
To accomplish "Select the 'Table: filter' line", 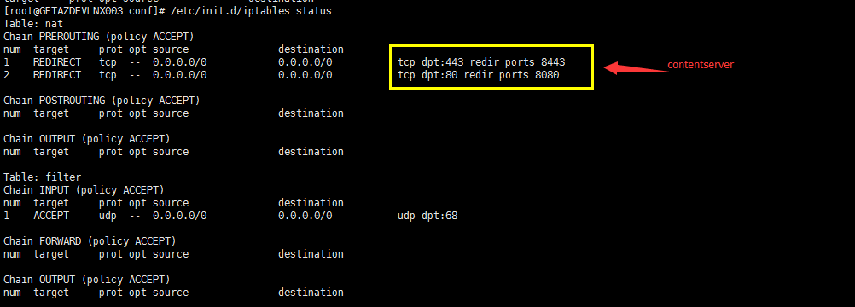I will 42,177.
